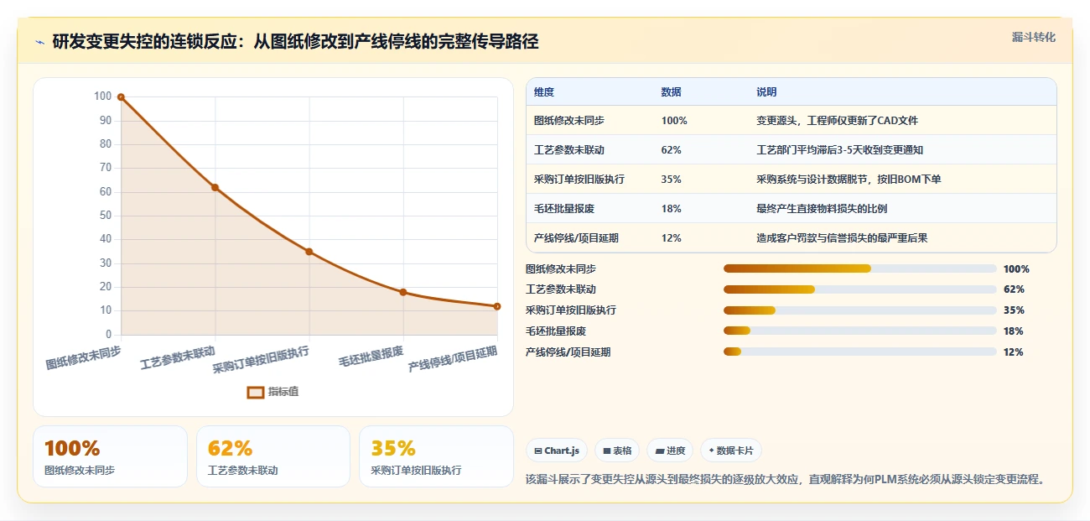The image size is (1090, 521).
Task: Click the 表格 tag chip
Action: [x=617, y=451]
